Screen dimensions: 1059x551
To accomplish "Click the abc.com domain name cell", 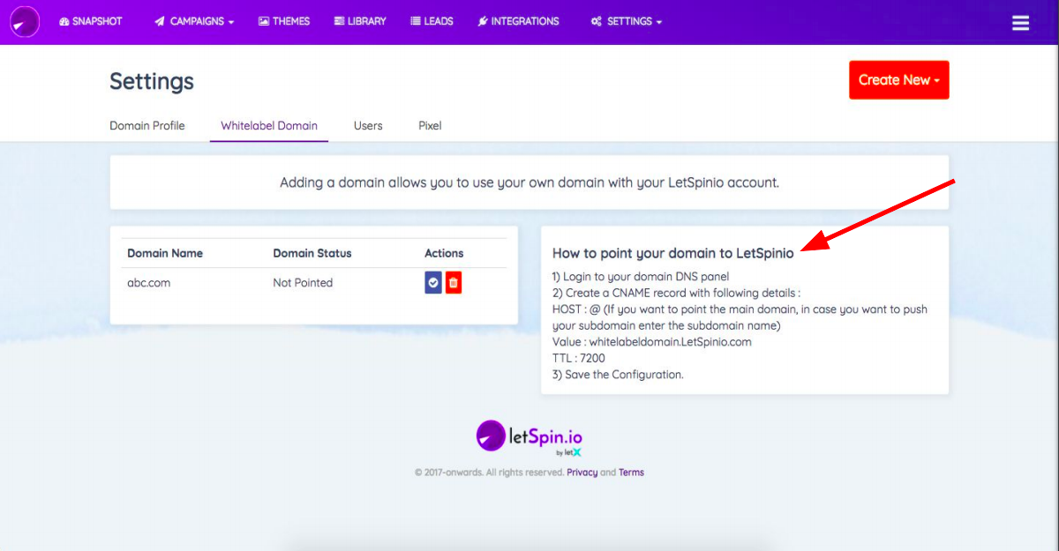I will click(x=150, y=283).
